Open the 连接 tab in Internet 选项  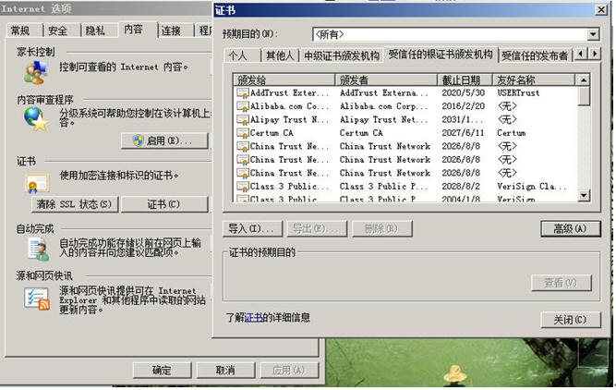[x=171, y=30]
